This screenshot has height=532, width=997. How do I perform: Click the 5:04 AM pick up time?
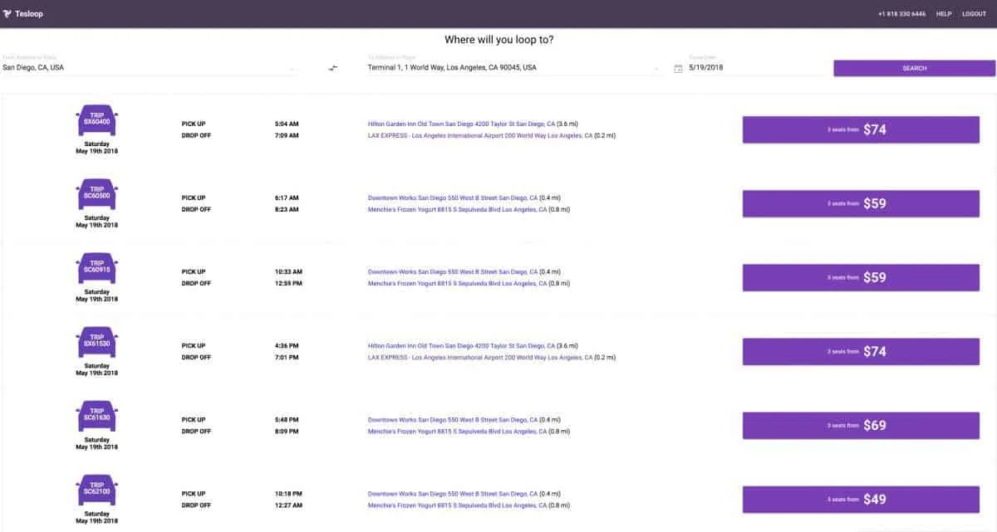[x=287, y=124]
